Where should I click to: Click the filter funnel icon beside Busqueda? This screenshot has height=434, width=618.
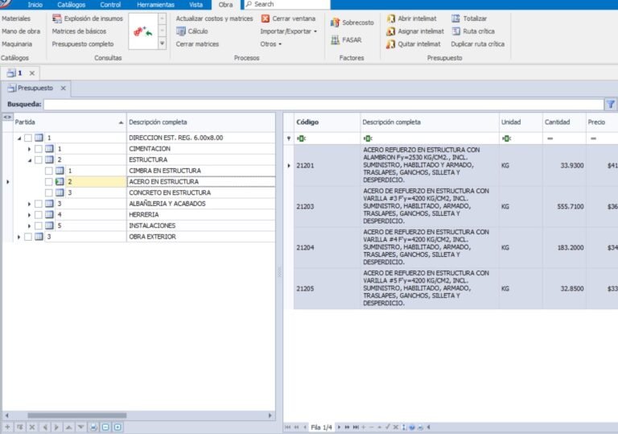pyautogui.click(x=611, y=104)
